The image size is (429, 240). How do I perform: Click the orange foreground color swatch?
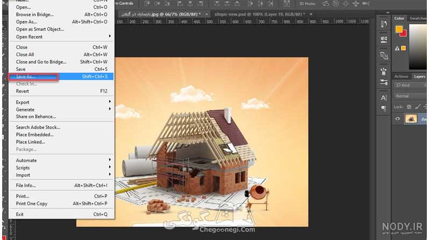tap(399, 29)
